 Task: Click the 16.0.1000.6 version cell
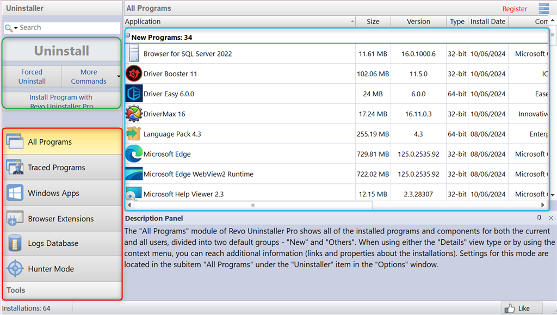coord(418,54)
